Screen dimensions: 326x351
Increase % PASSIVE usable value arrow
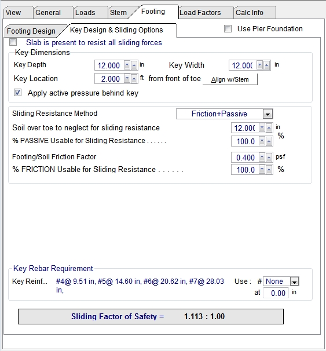coord(269,141)
